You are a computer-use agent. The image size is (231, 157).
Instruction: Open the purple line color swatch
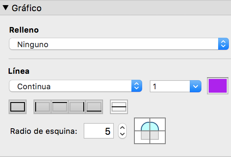tap(218, 86)
